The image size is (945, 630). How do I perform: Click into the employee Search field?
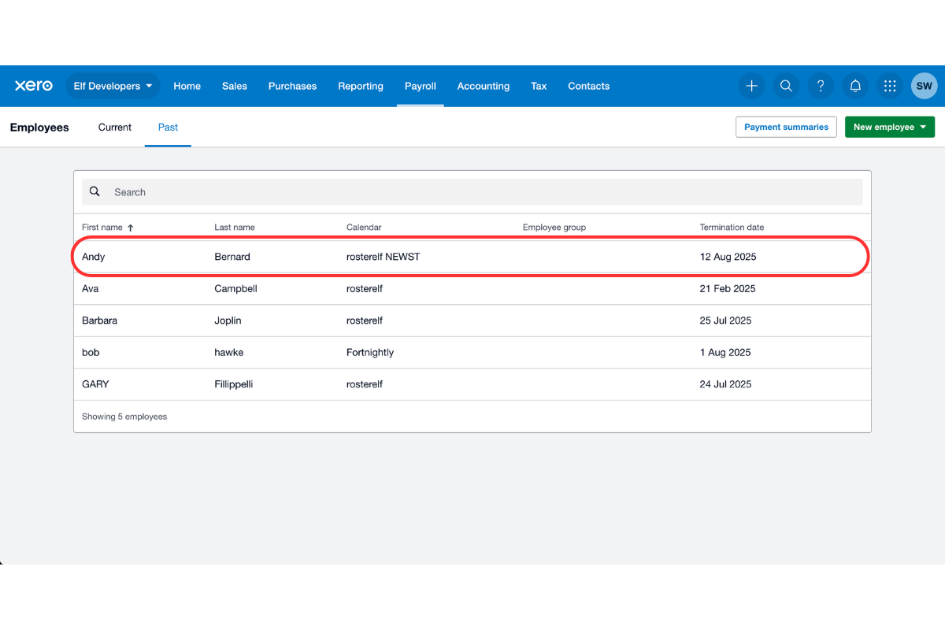(x=472, y=192)
